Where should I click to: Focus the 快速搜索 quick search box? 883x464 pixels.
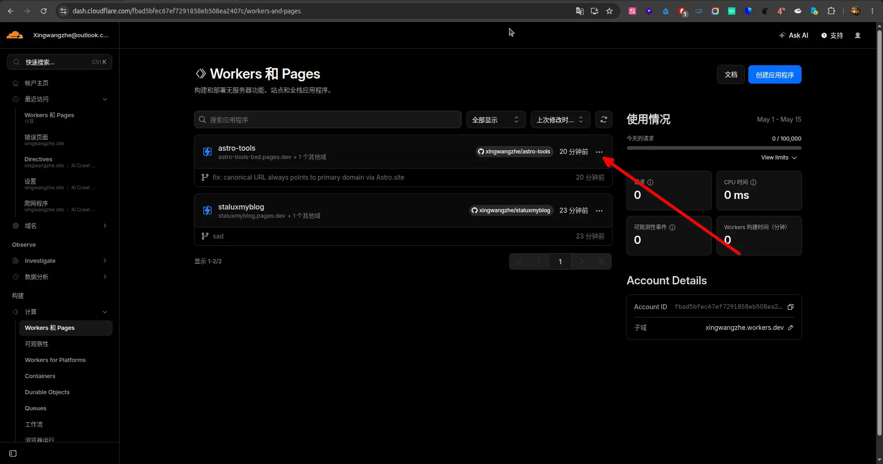59,62
